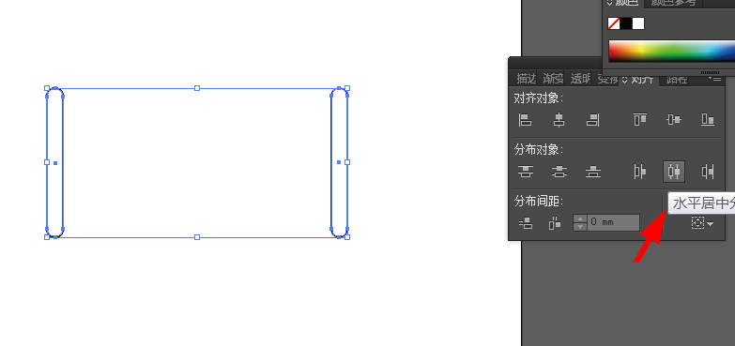Click the horizontal align right icon
735x346 pixels.
(x=592, y=120)
